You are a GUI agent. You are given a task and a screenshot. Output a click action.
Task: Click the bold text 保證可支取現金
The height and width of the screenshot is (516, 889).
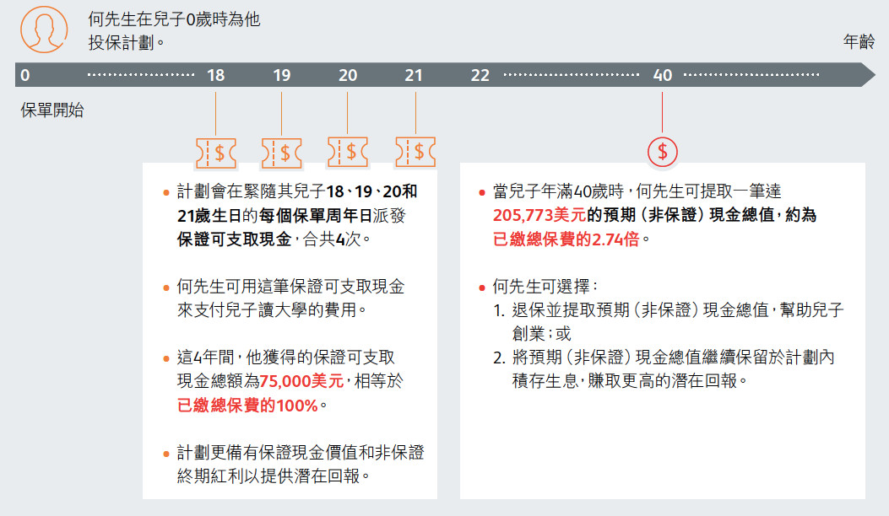point(234,239)
